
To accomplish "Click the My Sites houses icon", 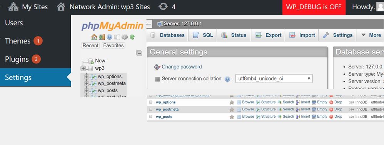I will pyautogui.click(x=13, y=7).
